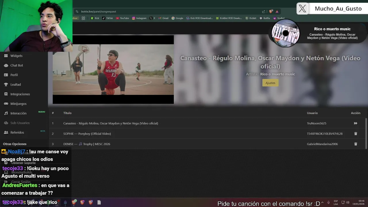Click the Título column header
368x207 pixels.
pos(67,113)
